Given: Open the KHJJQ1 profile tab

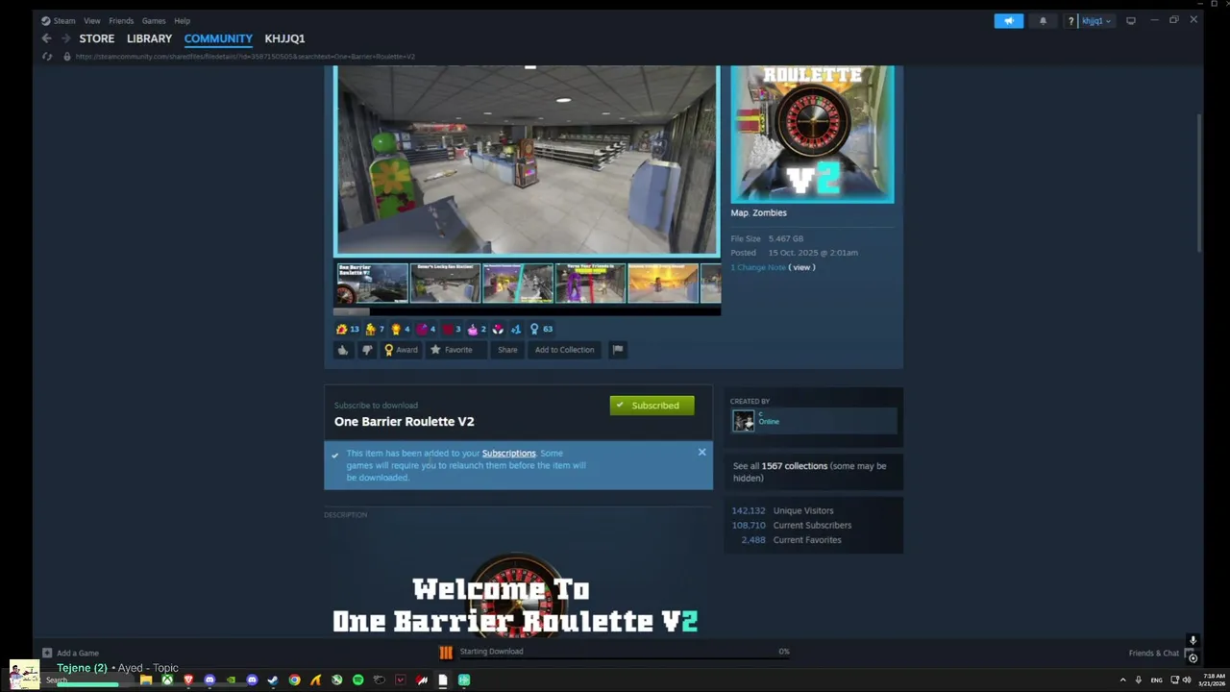Looking at the screenshot, I should pos(284,38).
